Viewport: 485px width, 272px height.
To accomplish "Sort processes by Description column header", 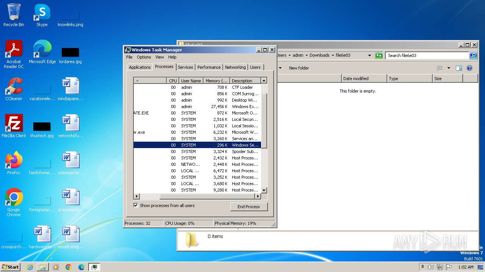I will coord(245,81).
